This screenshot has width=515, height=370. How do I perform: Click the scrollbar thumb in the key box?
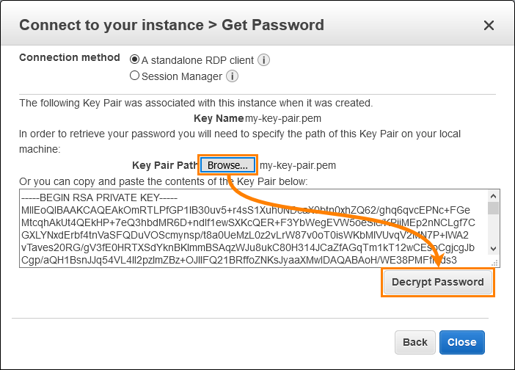[x=493, y=208]
